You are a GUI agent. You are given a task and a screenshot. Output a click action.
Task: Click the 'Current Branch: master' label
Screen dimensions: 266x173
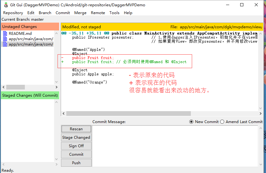(x=23, y=19)
